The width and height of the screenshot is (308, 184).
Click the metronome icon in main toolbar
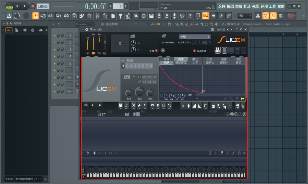point(35,16)
